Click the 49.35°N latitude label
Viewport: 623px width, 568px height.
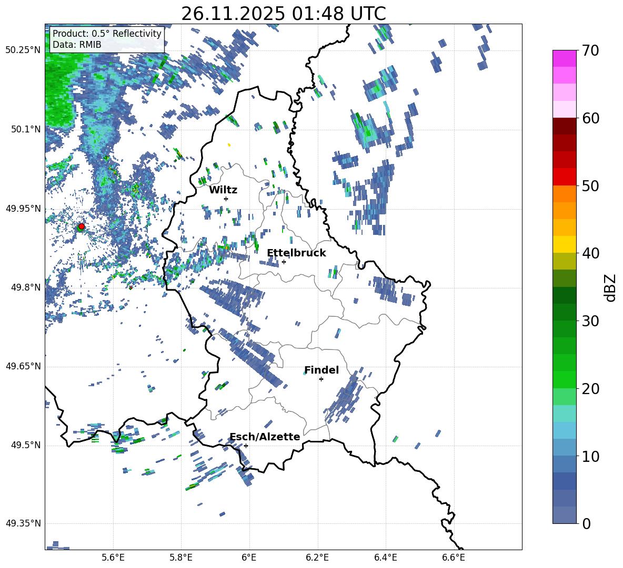point(23,523)
